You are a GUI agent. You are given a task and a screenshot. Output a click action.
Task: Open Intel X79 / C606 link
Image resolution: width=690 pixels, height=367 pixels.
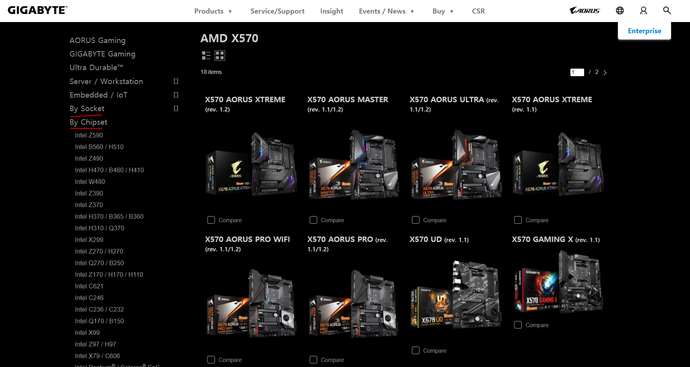click(98, 356)
